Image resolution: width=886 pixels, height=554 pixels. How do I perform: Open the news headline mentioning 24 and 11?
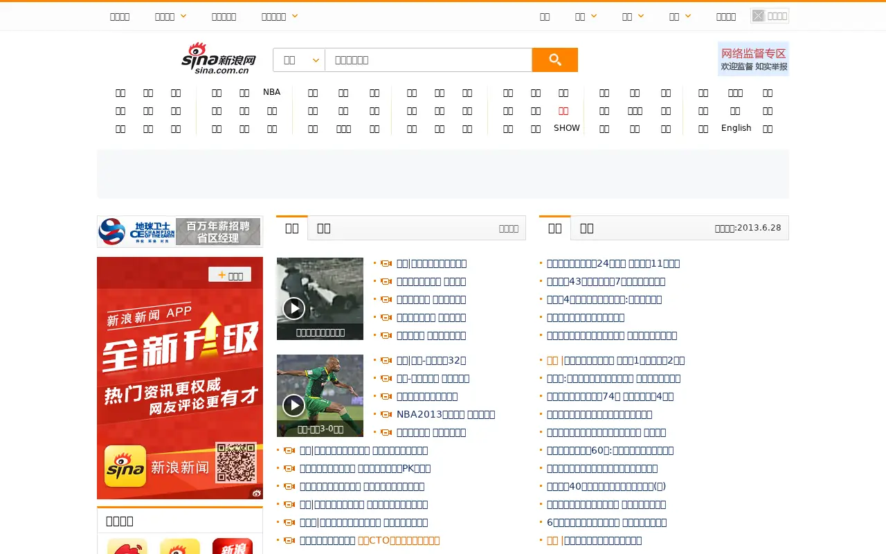point(613,264)
